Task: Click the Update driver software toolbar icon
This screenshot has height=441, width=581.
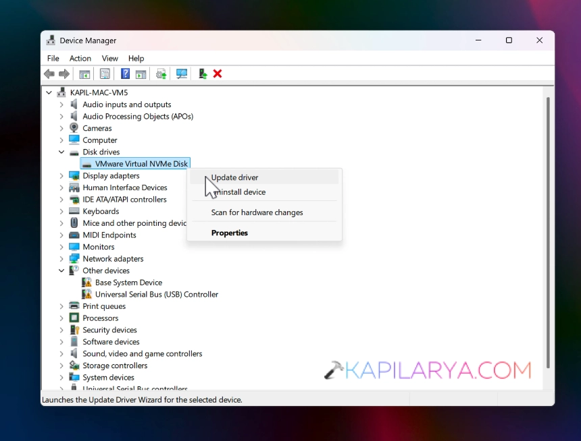Action: click(x=161, y=74)
